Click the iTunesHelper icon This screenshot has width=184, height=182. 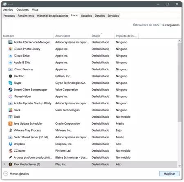click(10, 97)
